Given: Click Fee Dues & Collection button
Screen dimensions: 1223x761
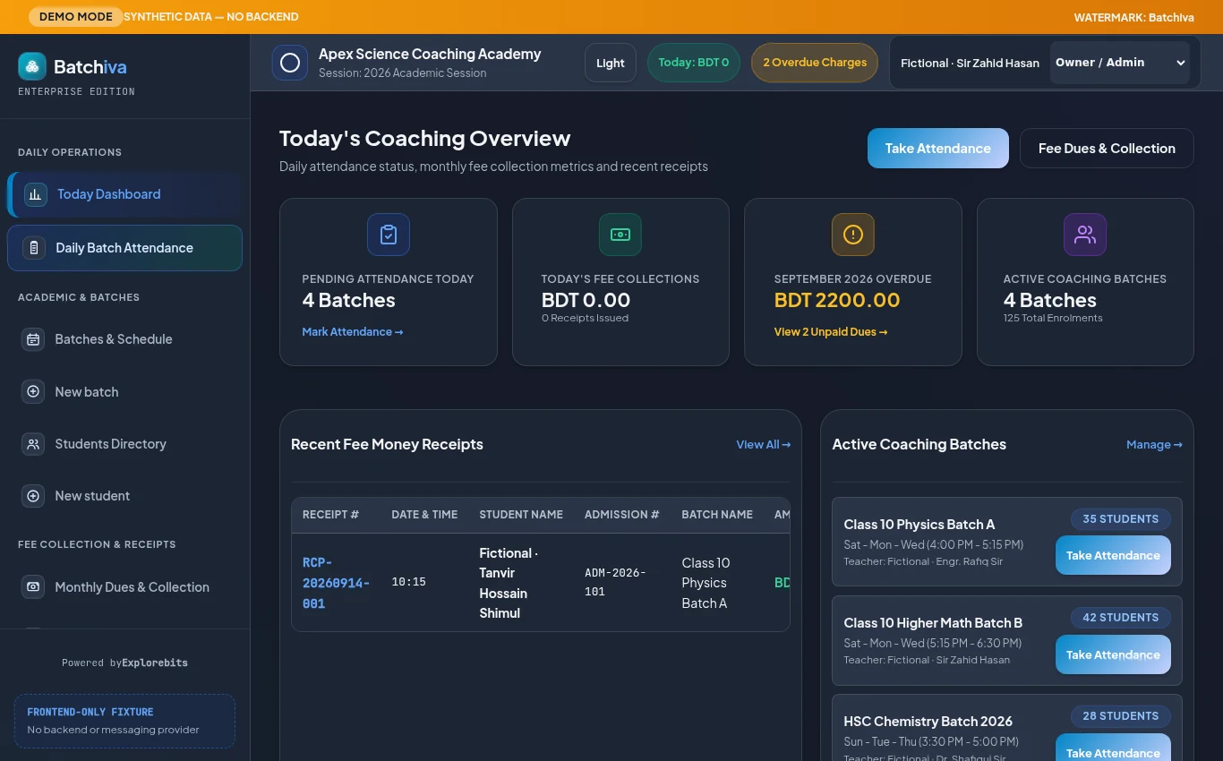Looking at the screenshot, I should tap(1107, 149).
